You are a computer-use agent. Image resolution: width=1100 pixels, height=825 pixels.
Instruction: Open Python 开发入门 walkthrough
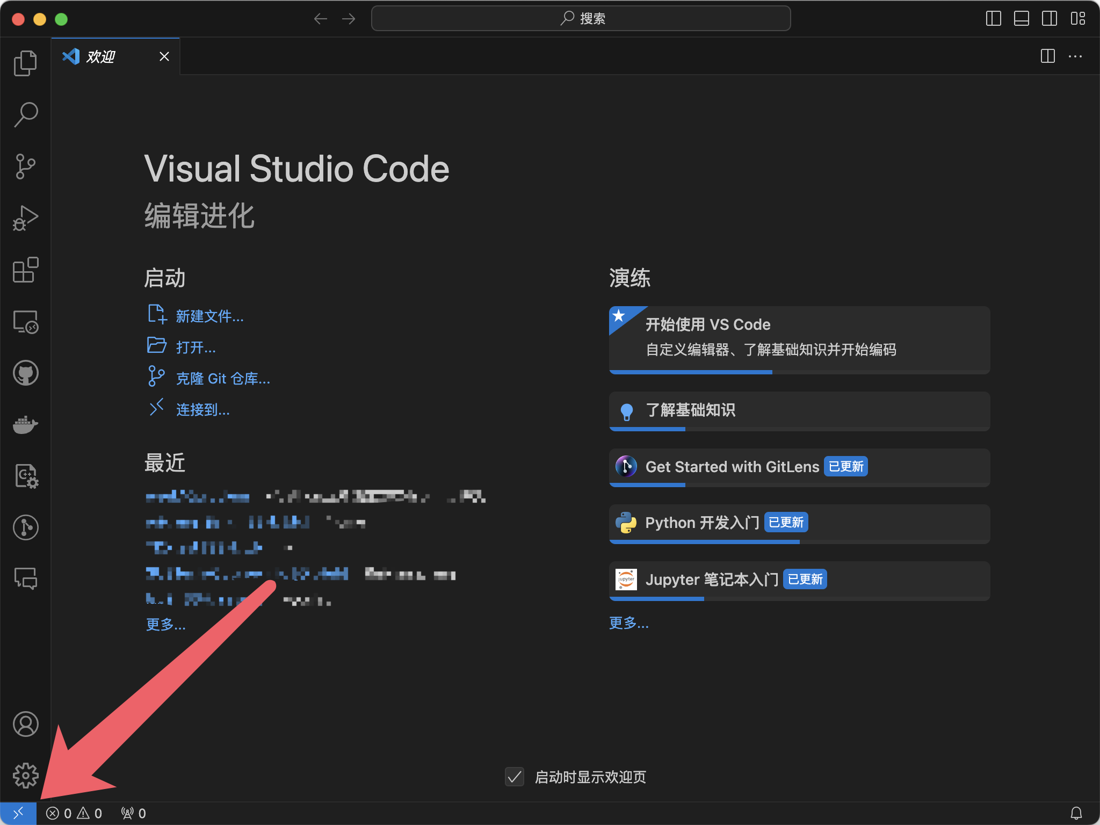tap(799, 524)
